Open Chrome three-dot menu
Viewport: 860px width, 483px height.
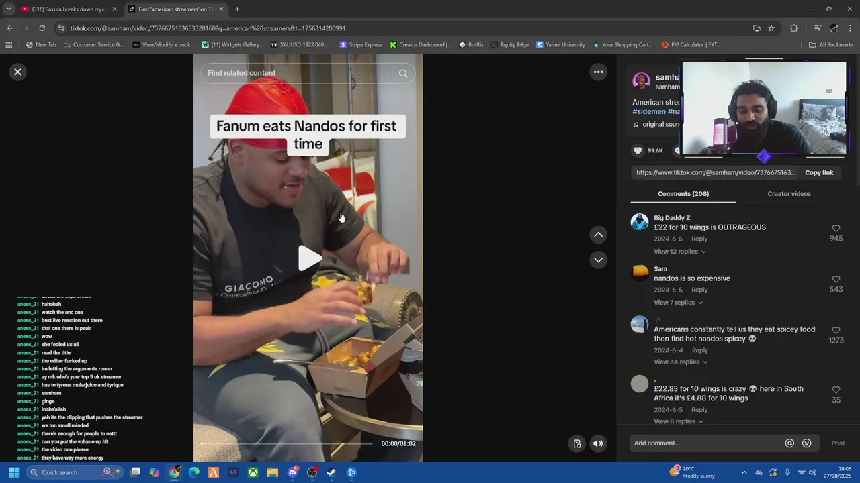point(851,28)
